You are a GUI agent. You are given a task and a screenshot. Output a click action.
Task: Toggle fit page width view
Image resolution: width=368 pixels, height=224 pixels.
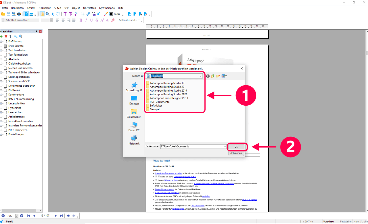tap(31, 14)
